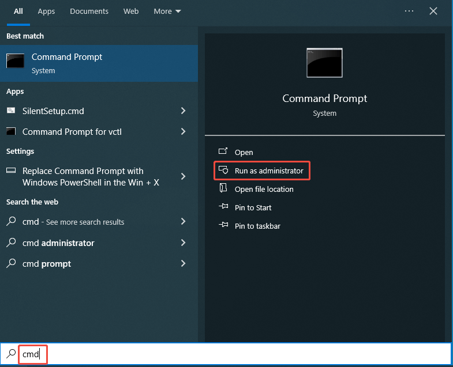The width and height of the screenshot is (453, 367).
Task: Select Command Prompt best match result
Action: (x=99, y=63)
